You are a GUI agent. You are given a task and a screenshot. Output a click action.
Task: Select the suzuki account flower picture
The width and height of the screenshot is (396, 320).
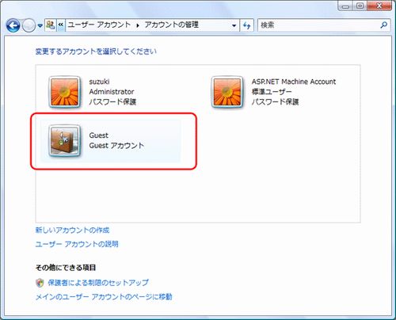pos(64,92)
